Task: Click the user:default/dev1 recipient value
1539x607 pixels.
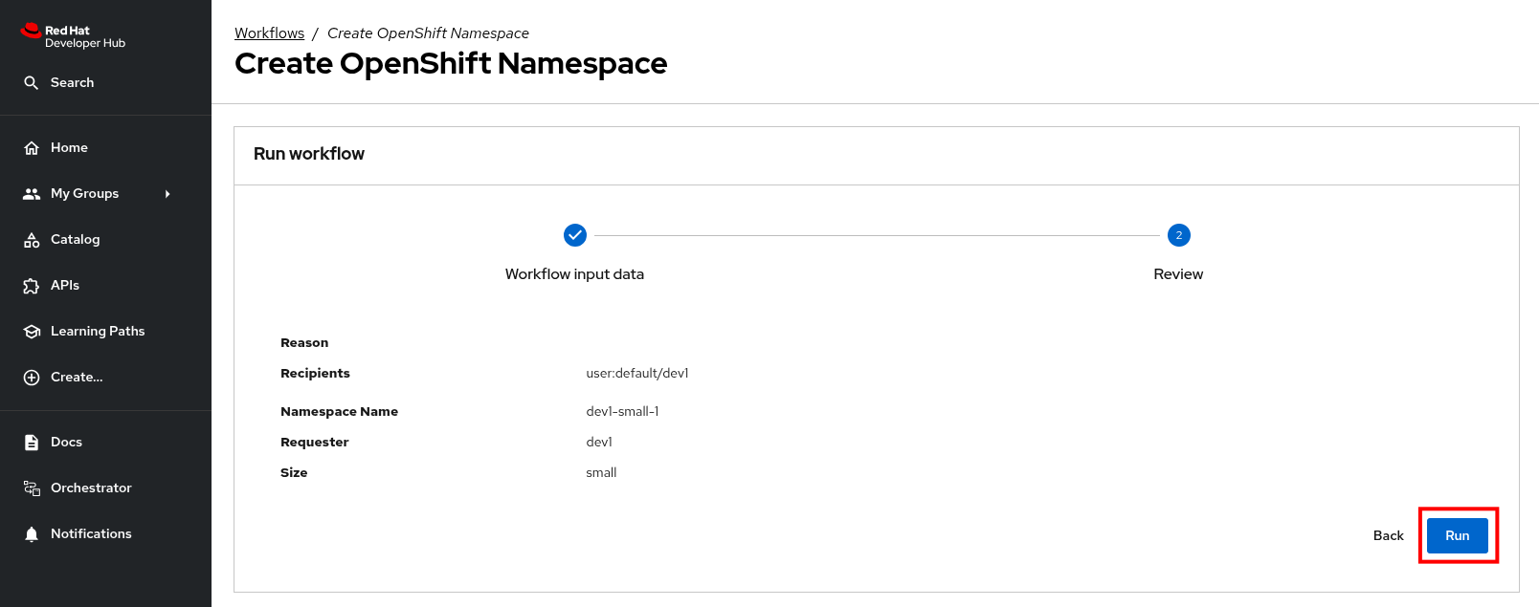Action: tap(637, 374)
